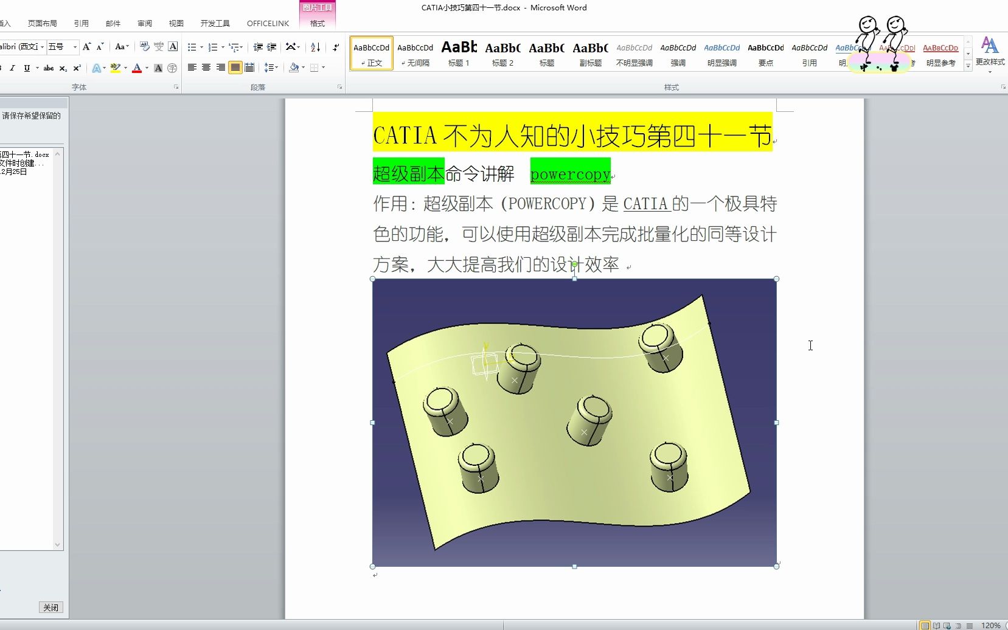The height and width of the screenshot is (630, 1008).
Task: Align the paragraph right
Action: click(221, 67)
